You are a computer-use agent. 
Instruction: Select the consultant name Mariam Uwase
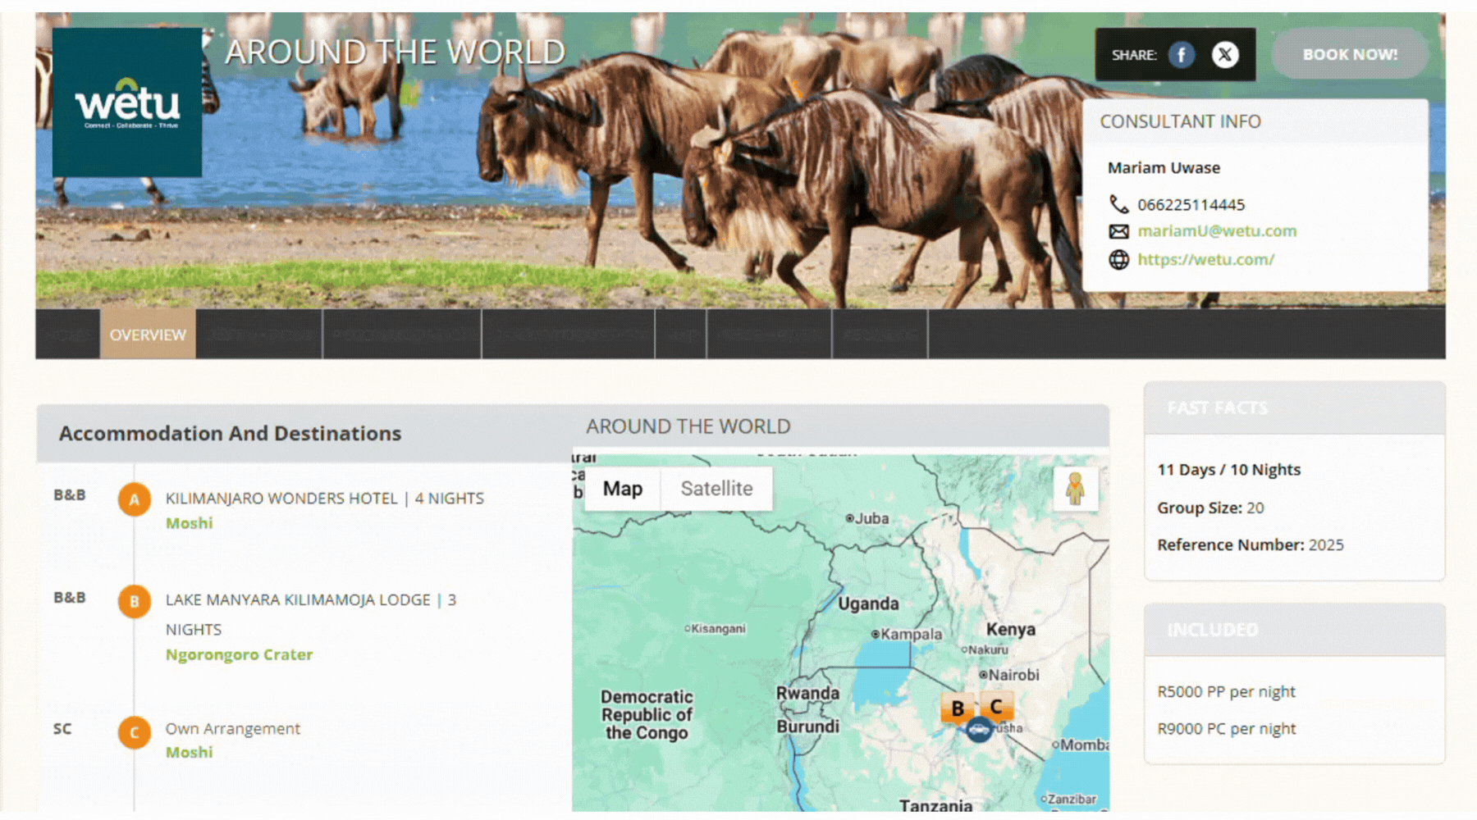1164,167
